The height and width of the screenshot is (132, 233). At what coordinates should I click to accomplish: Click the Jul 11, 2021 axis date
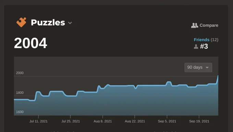(x=38, y=121)
